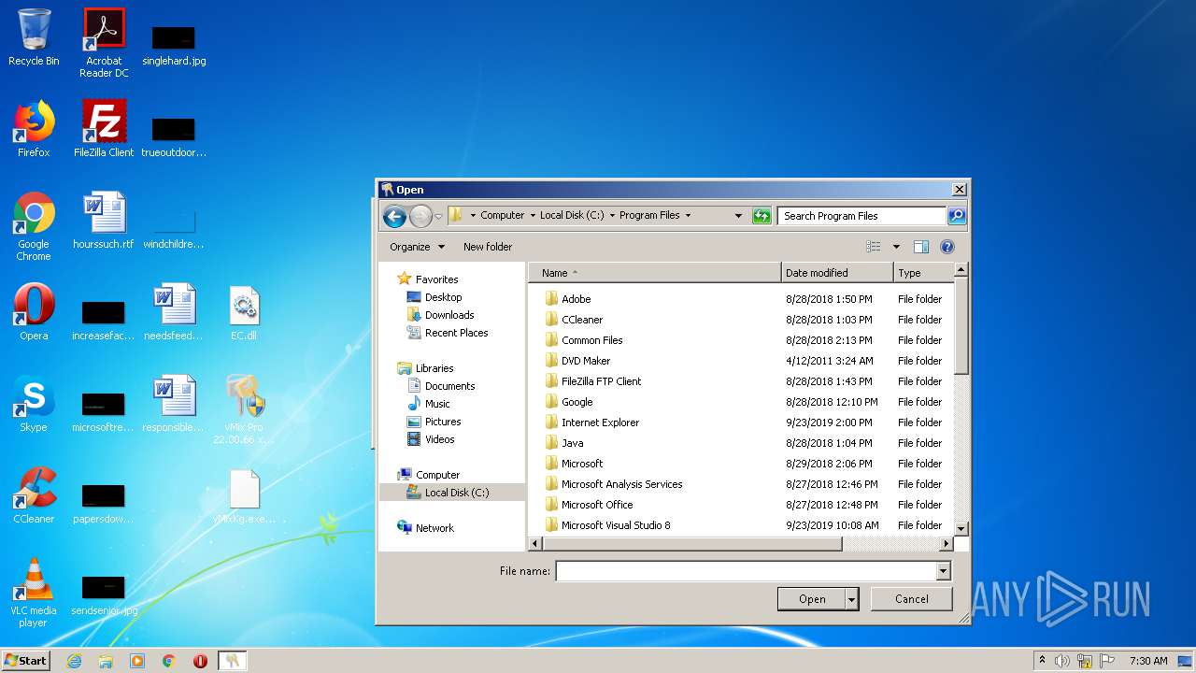This screenshot has width=1196, height=673.
Task: Select Documents library
Action: 449,386
